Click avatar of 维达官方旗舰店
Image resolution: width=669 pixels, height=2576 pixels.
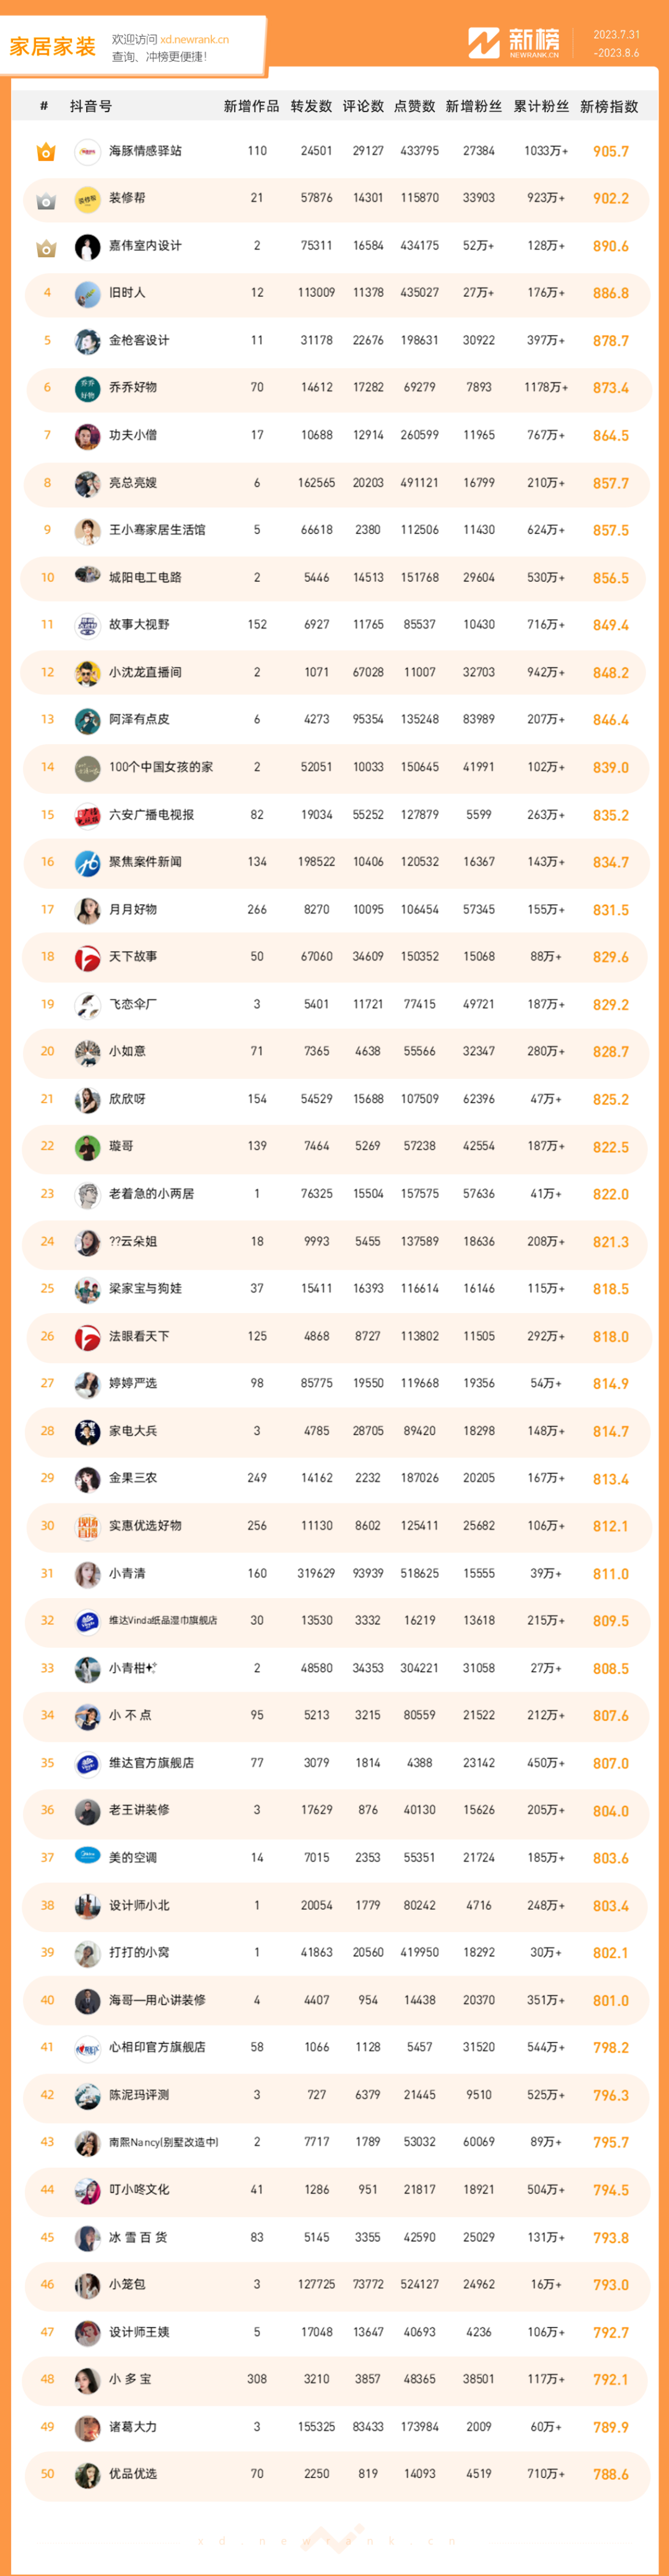click(88, 1762)
